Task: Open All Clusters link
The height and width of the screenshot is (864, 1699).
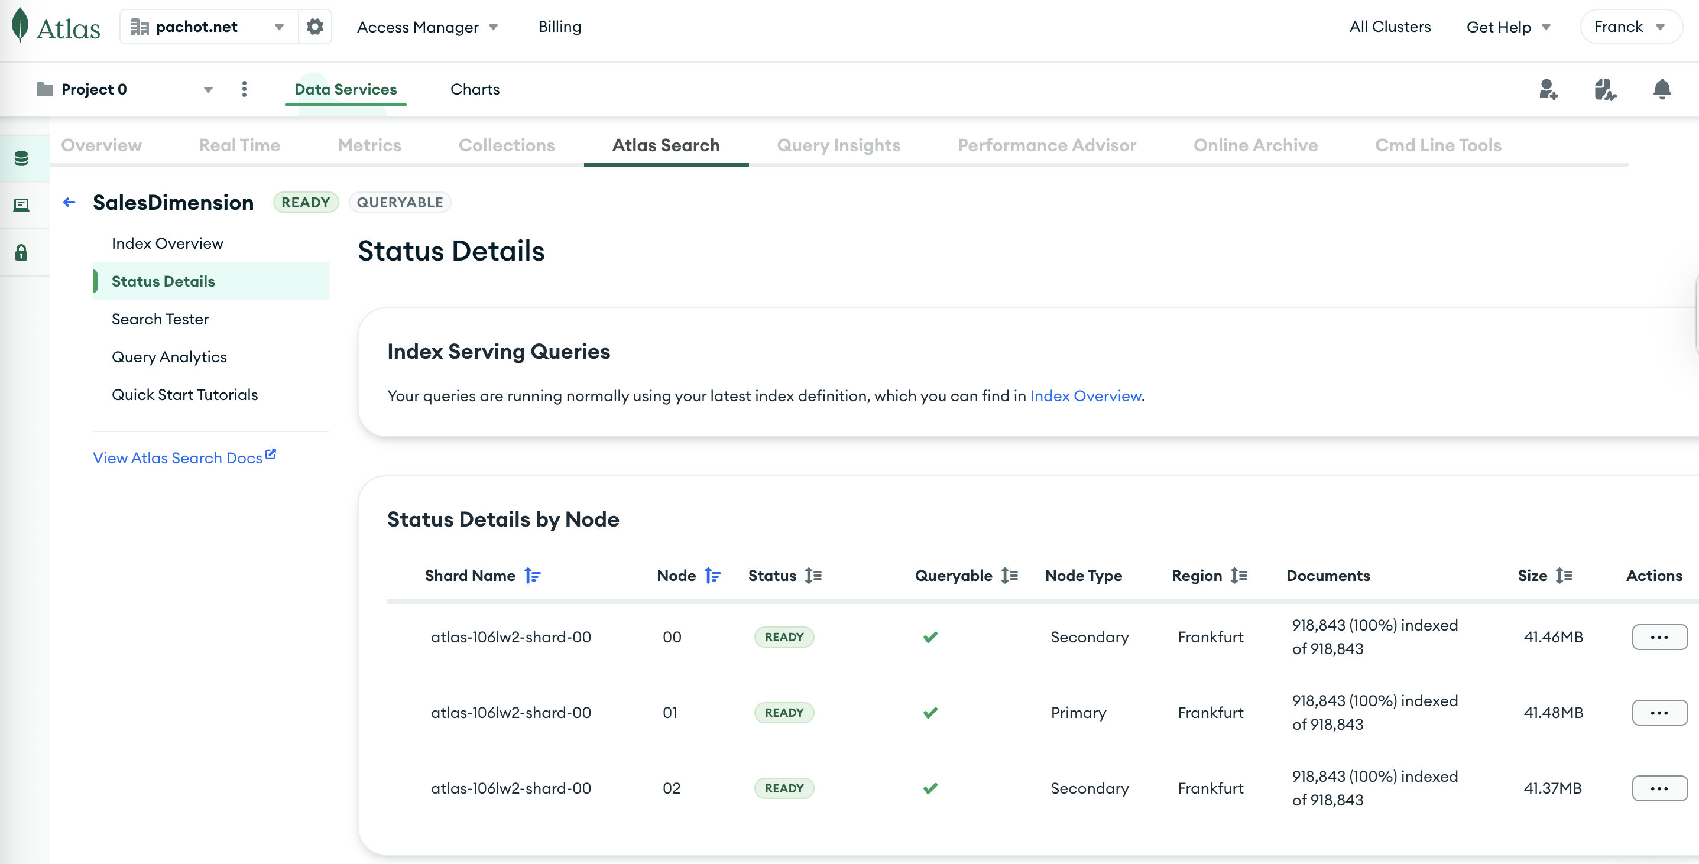Action: tap(1390, 27)
